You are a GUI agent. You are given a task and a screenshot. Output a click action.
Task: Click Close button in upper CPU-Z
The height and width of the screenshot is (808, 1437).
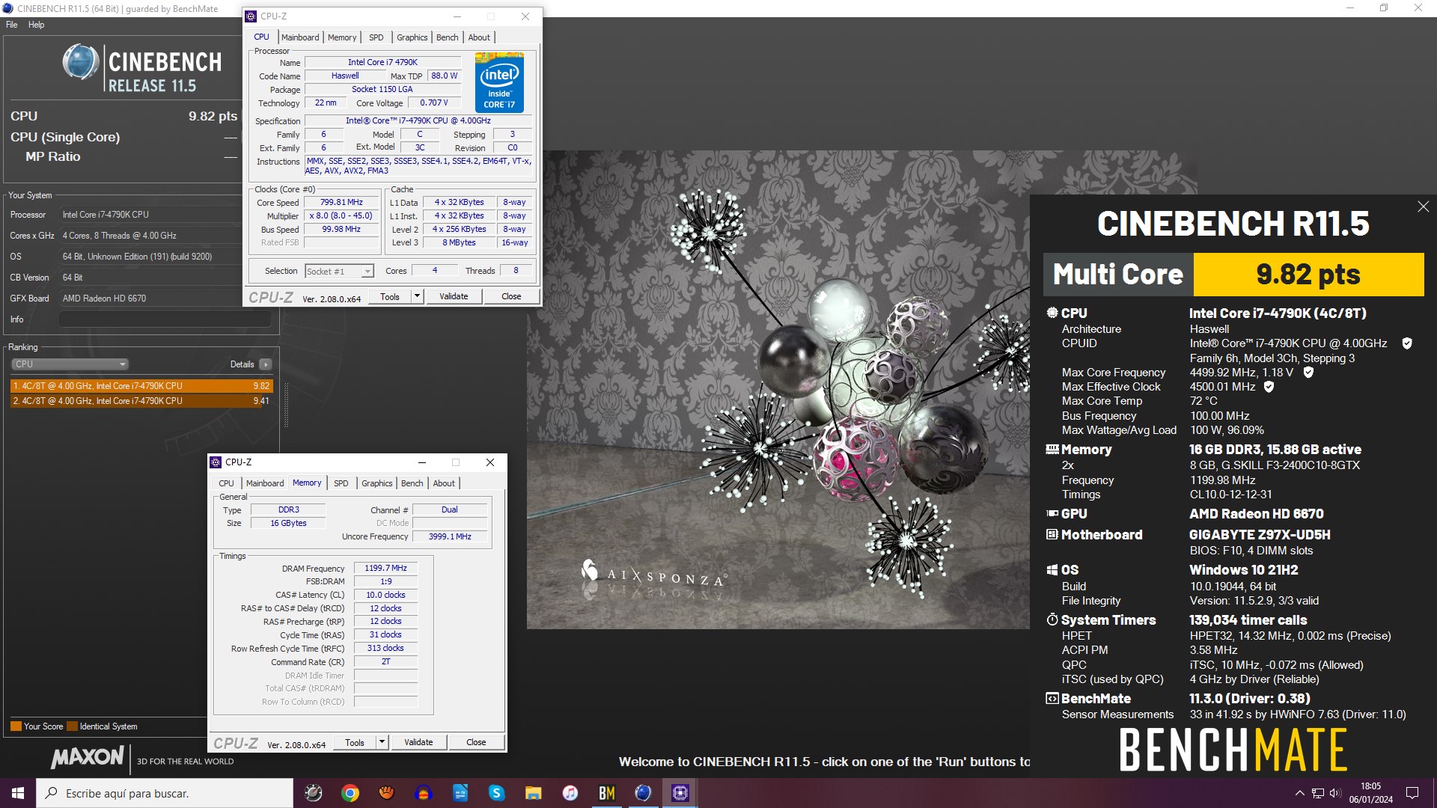coord(511,296)
